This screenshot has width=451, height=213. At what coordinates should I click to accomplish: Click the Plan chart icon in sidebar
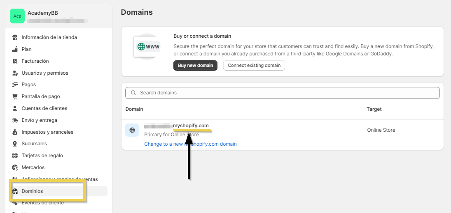click(15, 49)
